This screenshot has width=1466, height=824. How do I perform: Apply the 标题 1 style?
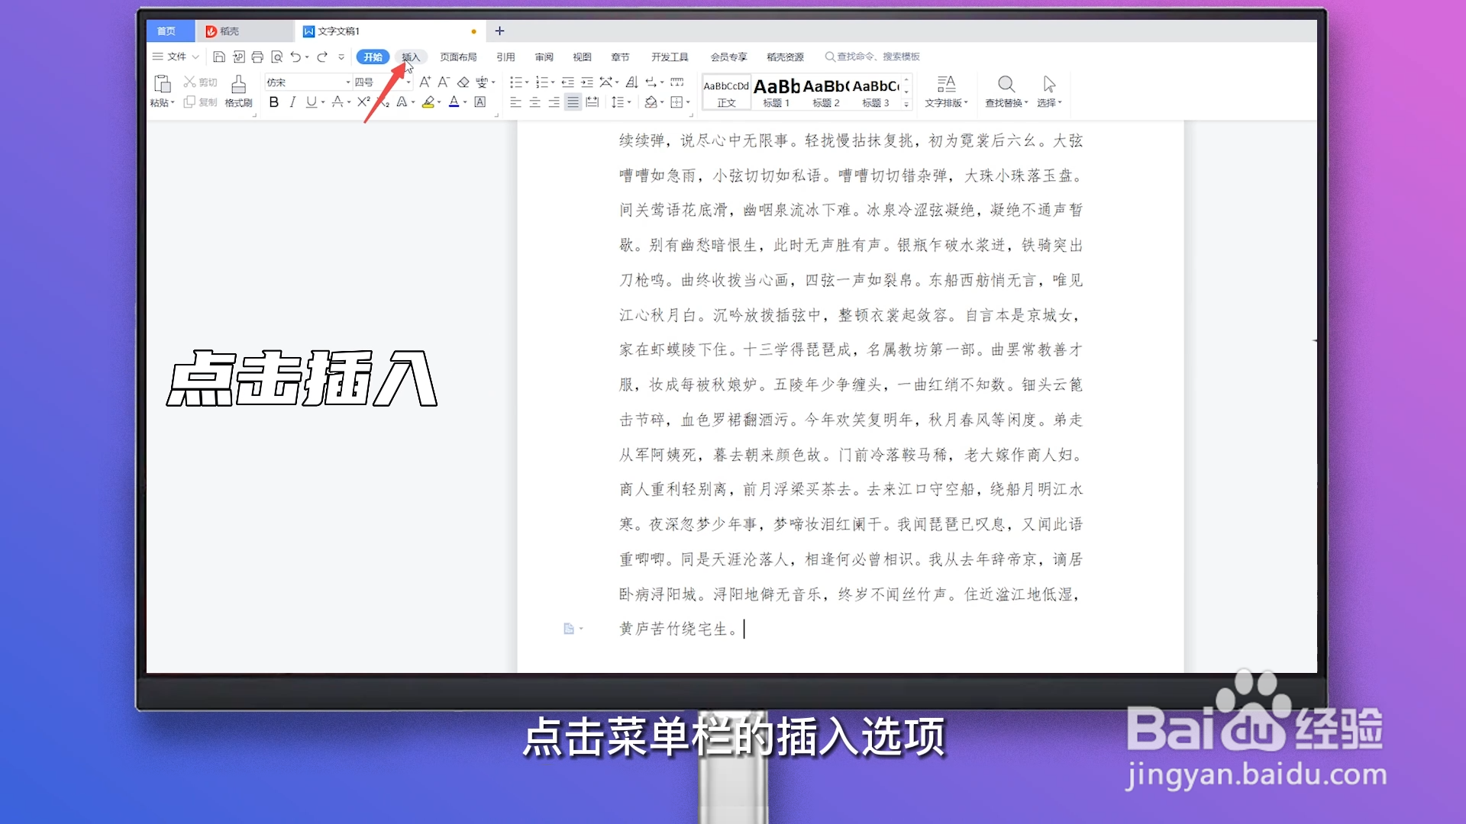pos(777,92)
